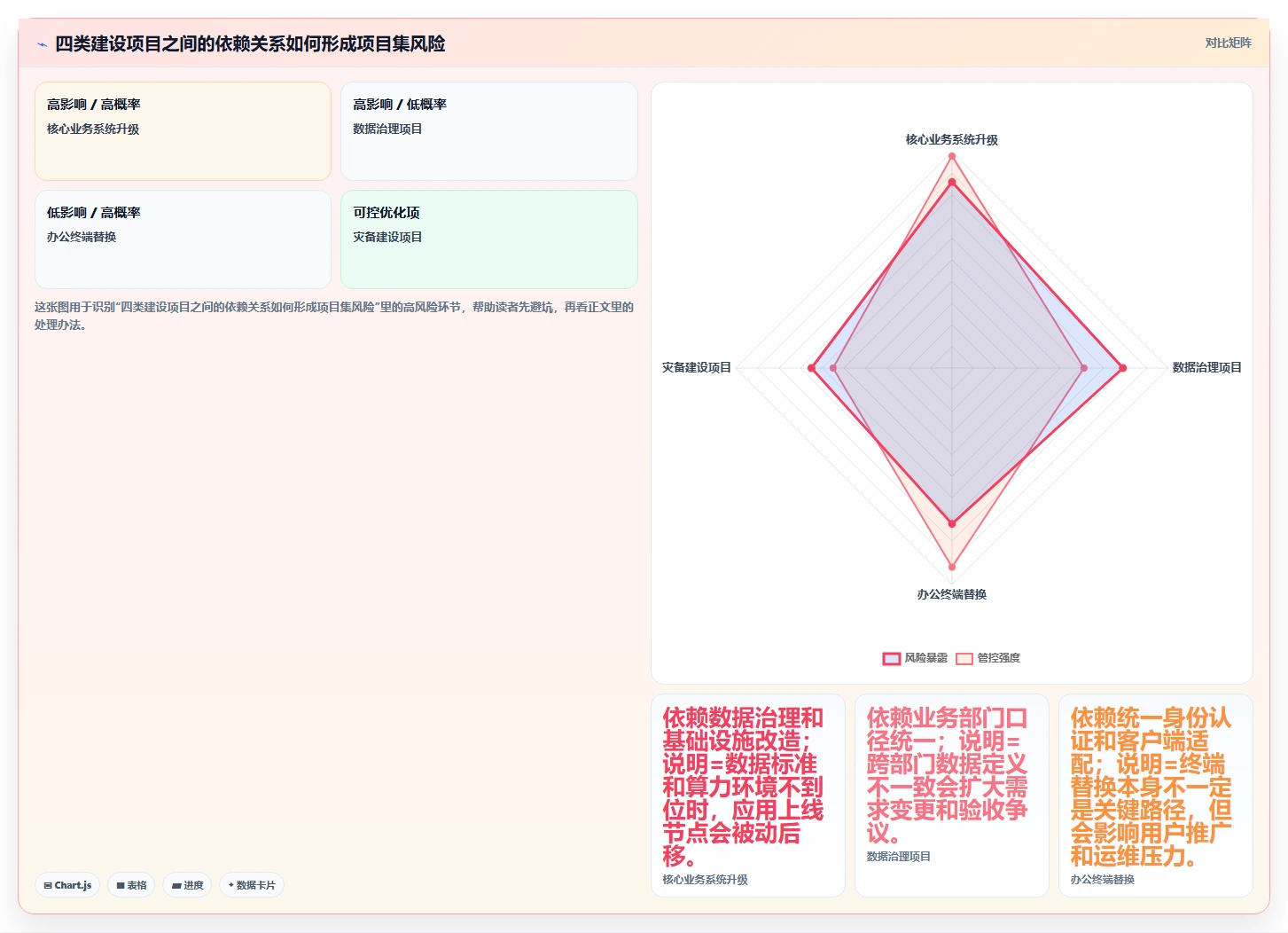Open the 可控优化项 green card
The height and width of the screenshot is (933, 1288).
pyautogui.click(x=489, y=239)
